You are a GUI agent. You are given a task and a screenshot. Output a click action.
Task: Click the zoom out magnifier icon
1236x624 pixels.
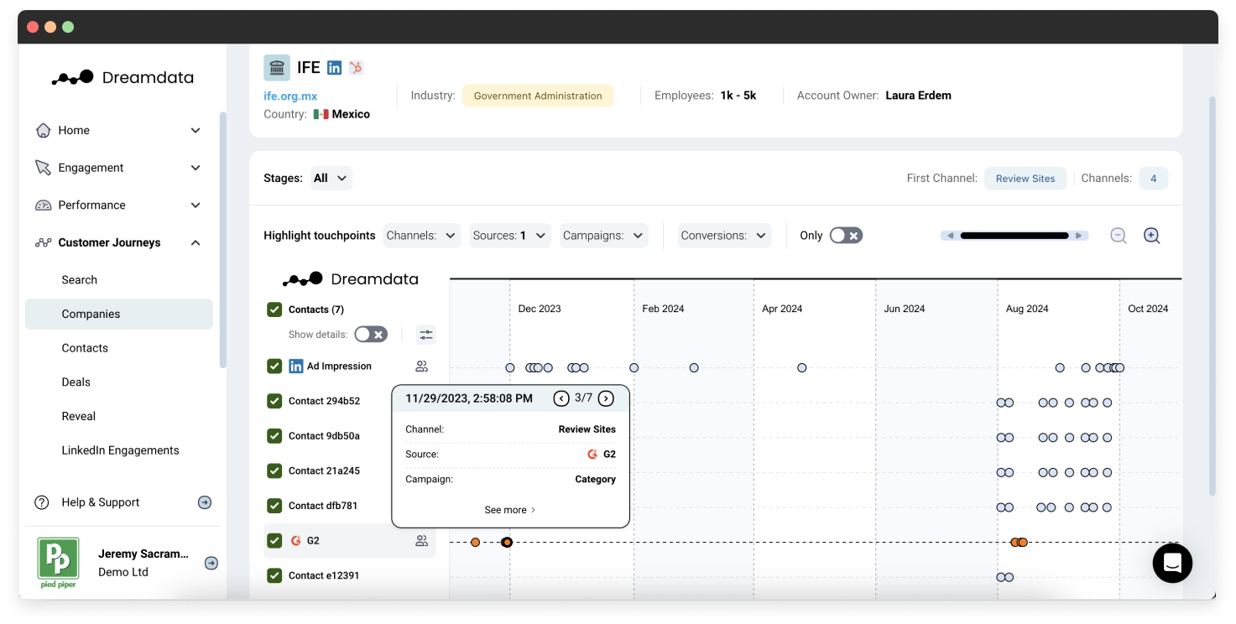pyautogui.click(x=1118, y=236)
